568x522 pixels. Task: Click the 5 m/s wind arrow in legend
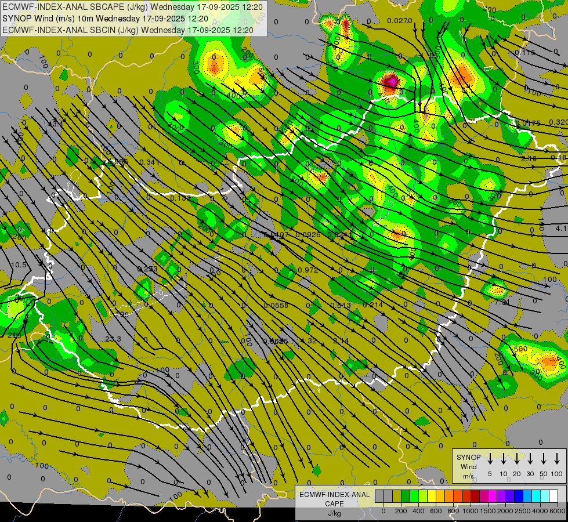490,459
